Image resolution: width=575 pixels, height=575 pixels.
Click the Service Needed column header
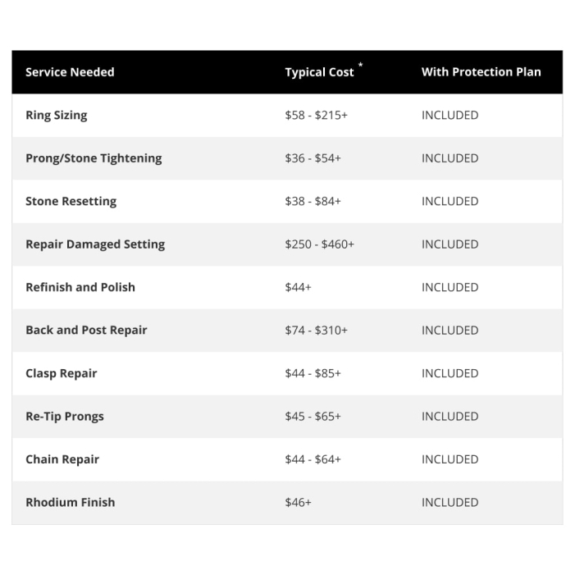click(x=70, y=72)
